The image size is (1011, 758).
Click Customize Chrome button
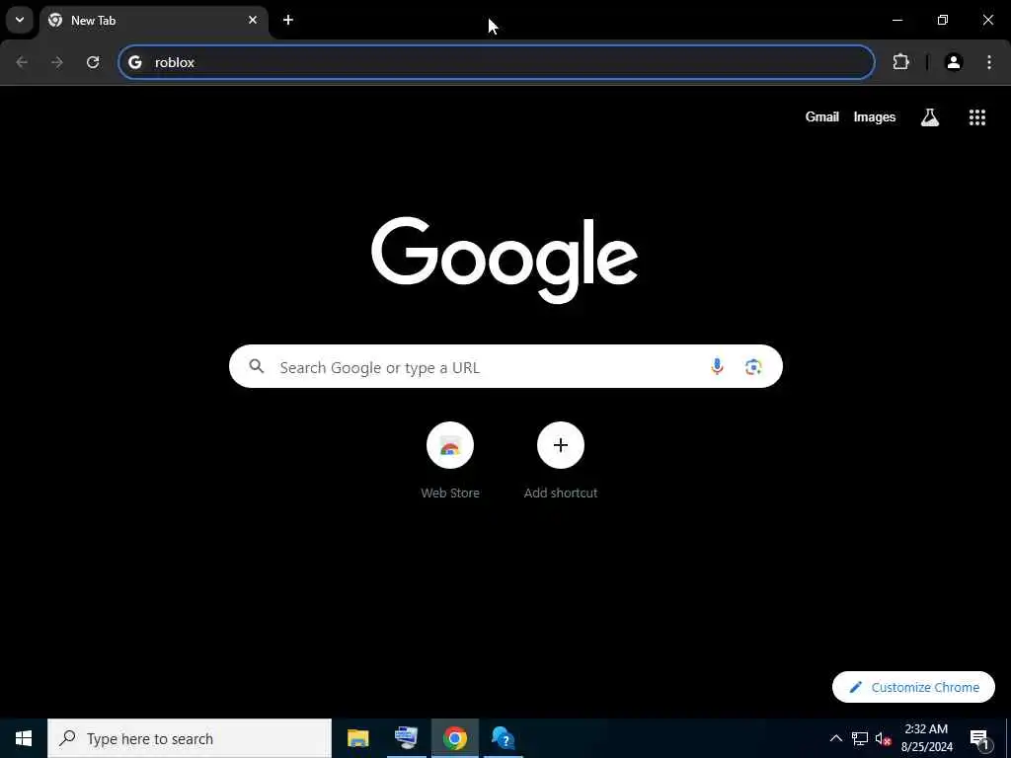[x=913, y=687]
